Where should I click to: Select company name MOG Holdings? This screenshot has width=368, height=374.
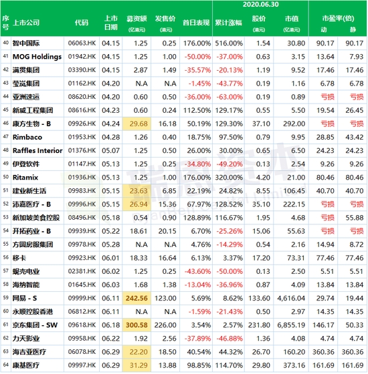[37, 57]
